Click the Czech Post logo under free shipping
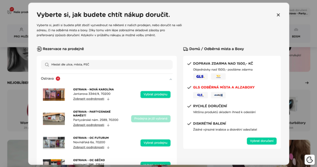Screen dimensions: 317x167 click(x=218, y=76)
